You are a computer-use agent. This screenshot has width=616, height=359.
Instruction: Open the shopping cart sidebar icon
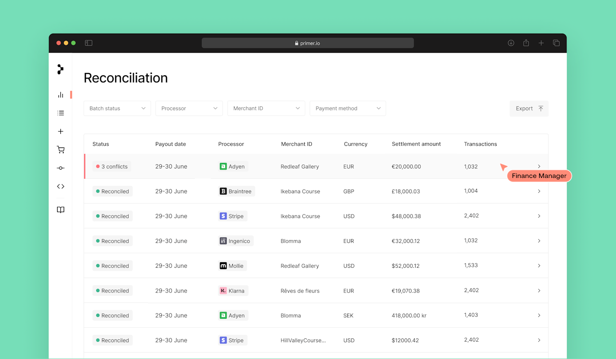pos(60,150)
